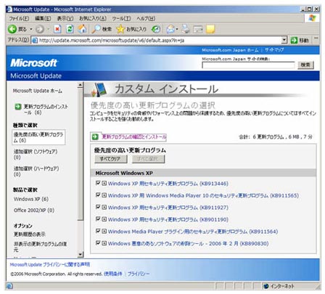Open Microsoft Update プライバシーに関する声明 link
325x294 pixels.
pos(50,264)
